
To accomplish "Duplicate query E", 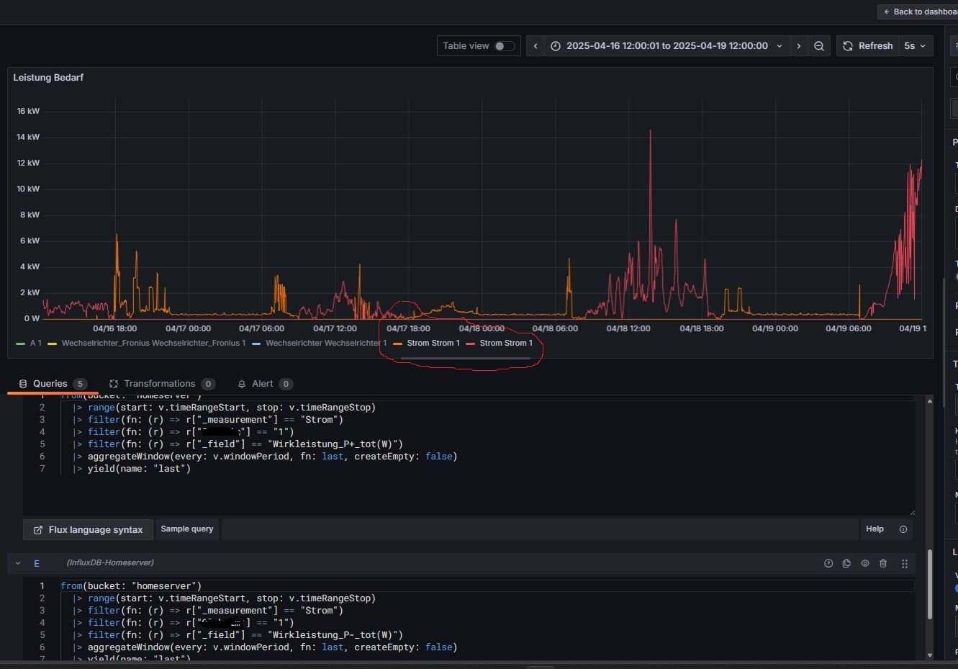I will (x=846, y=563).
